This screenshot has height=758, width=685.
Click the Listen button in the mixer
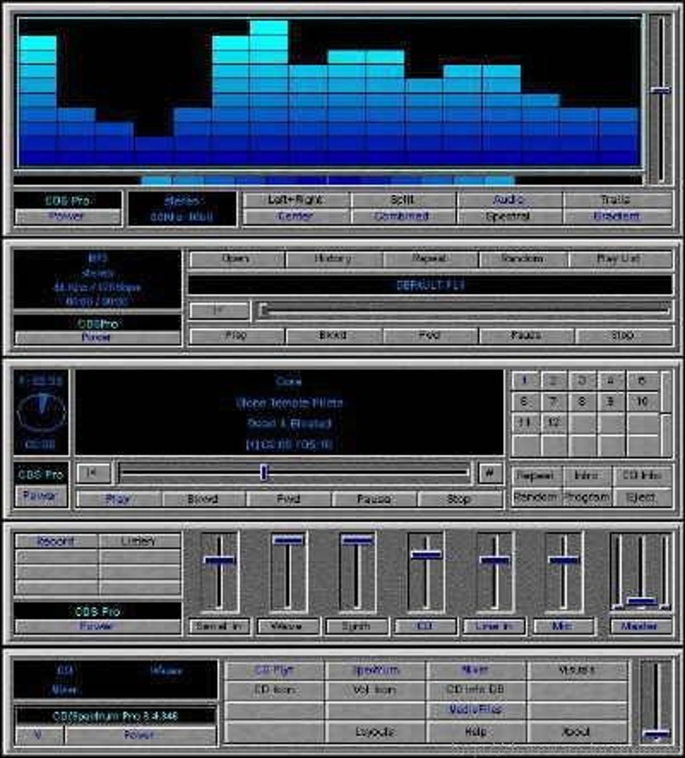point(140,541)
